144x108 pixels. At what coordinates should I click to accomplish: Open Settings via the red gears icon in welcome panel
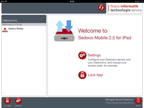point(82,55)
